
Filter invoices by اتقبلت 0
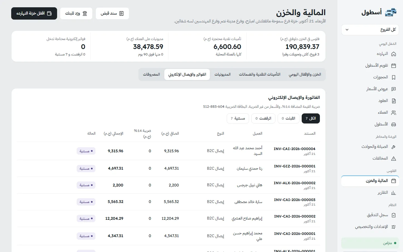click(288, 118)
